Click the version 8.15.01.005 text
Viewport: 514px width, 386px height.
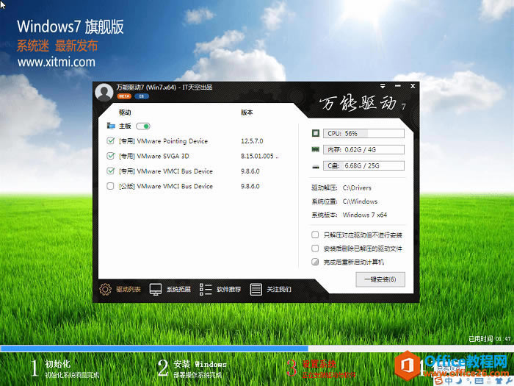click(x=259, y=156)
